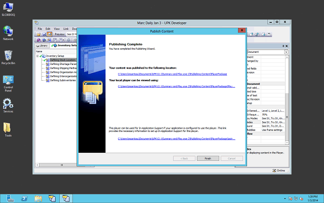Select the Defining Organization Access topic

click(x=63, y=72)
